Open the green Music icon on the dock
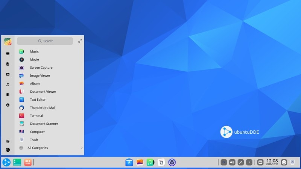This screenshot has height=169, width=301. point(150,163)
